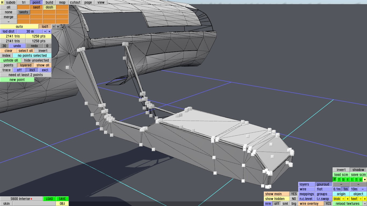Screen dimensions: 367x206
Task: Set trace mode to off
Action: 19,70
